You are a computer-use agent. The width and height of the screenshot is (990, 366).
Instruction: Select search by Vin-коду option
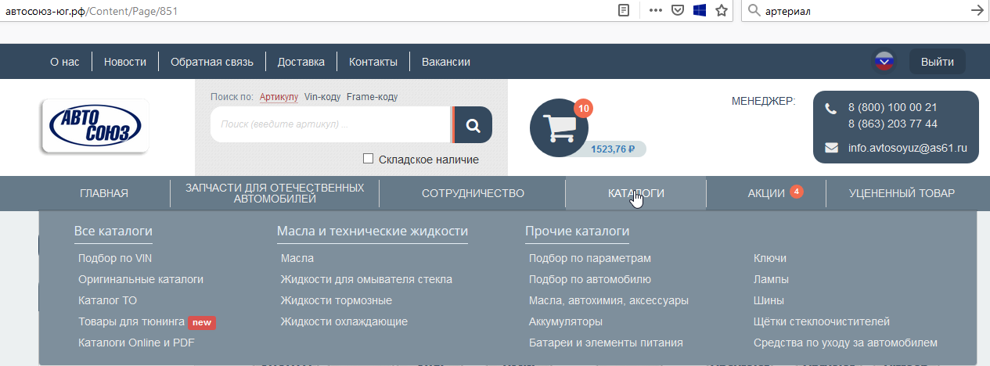coord(322,97)
